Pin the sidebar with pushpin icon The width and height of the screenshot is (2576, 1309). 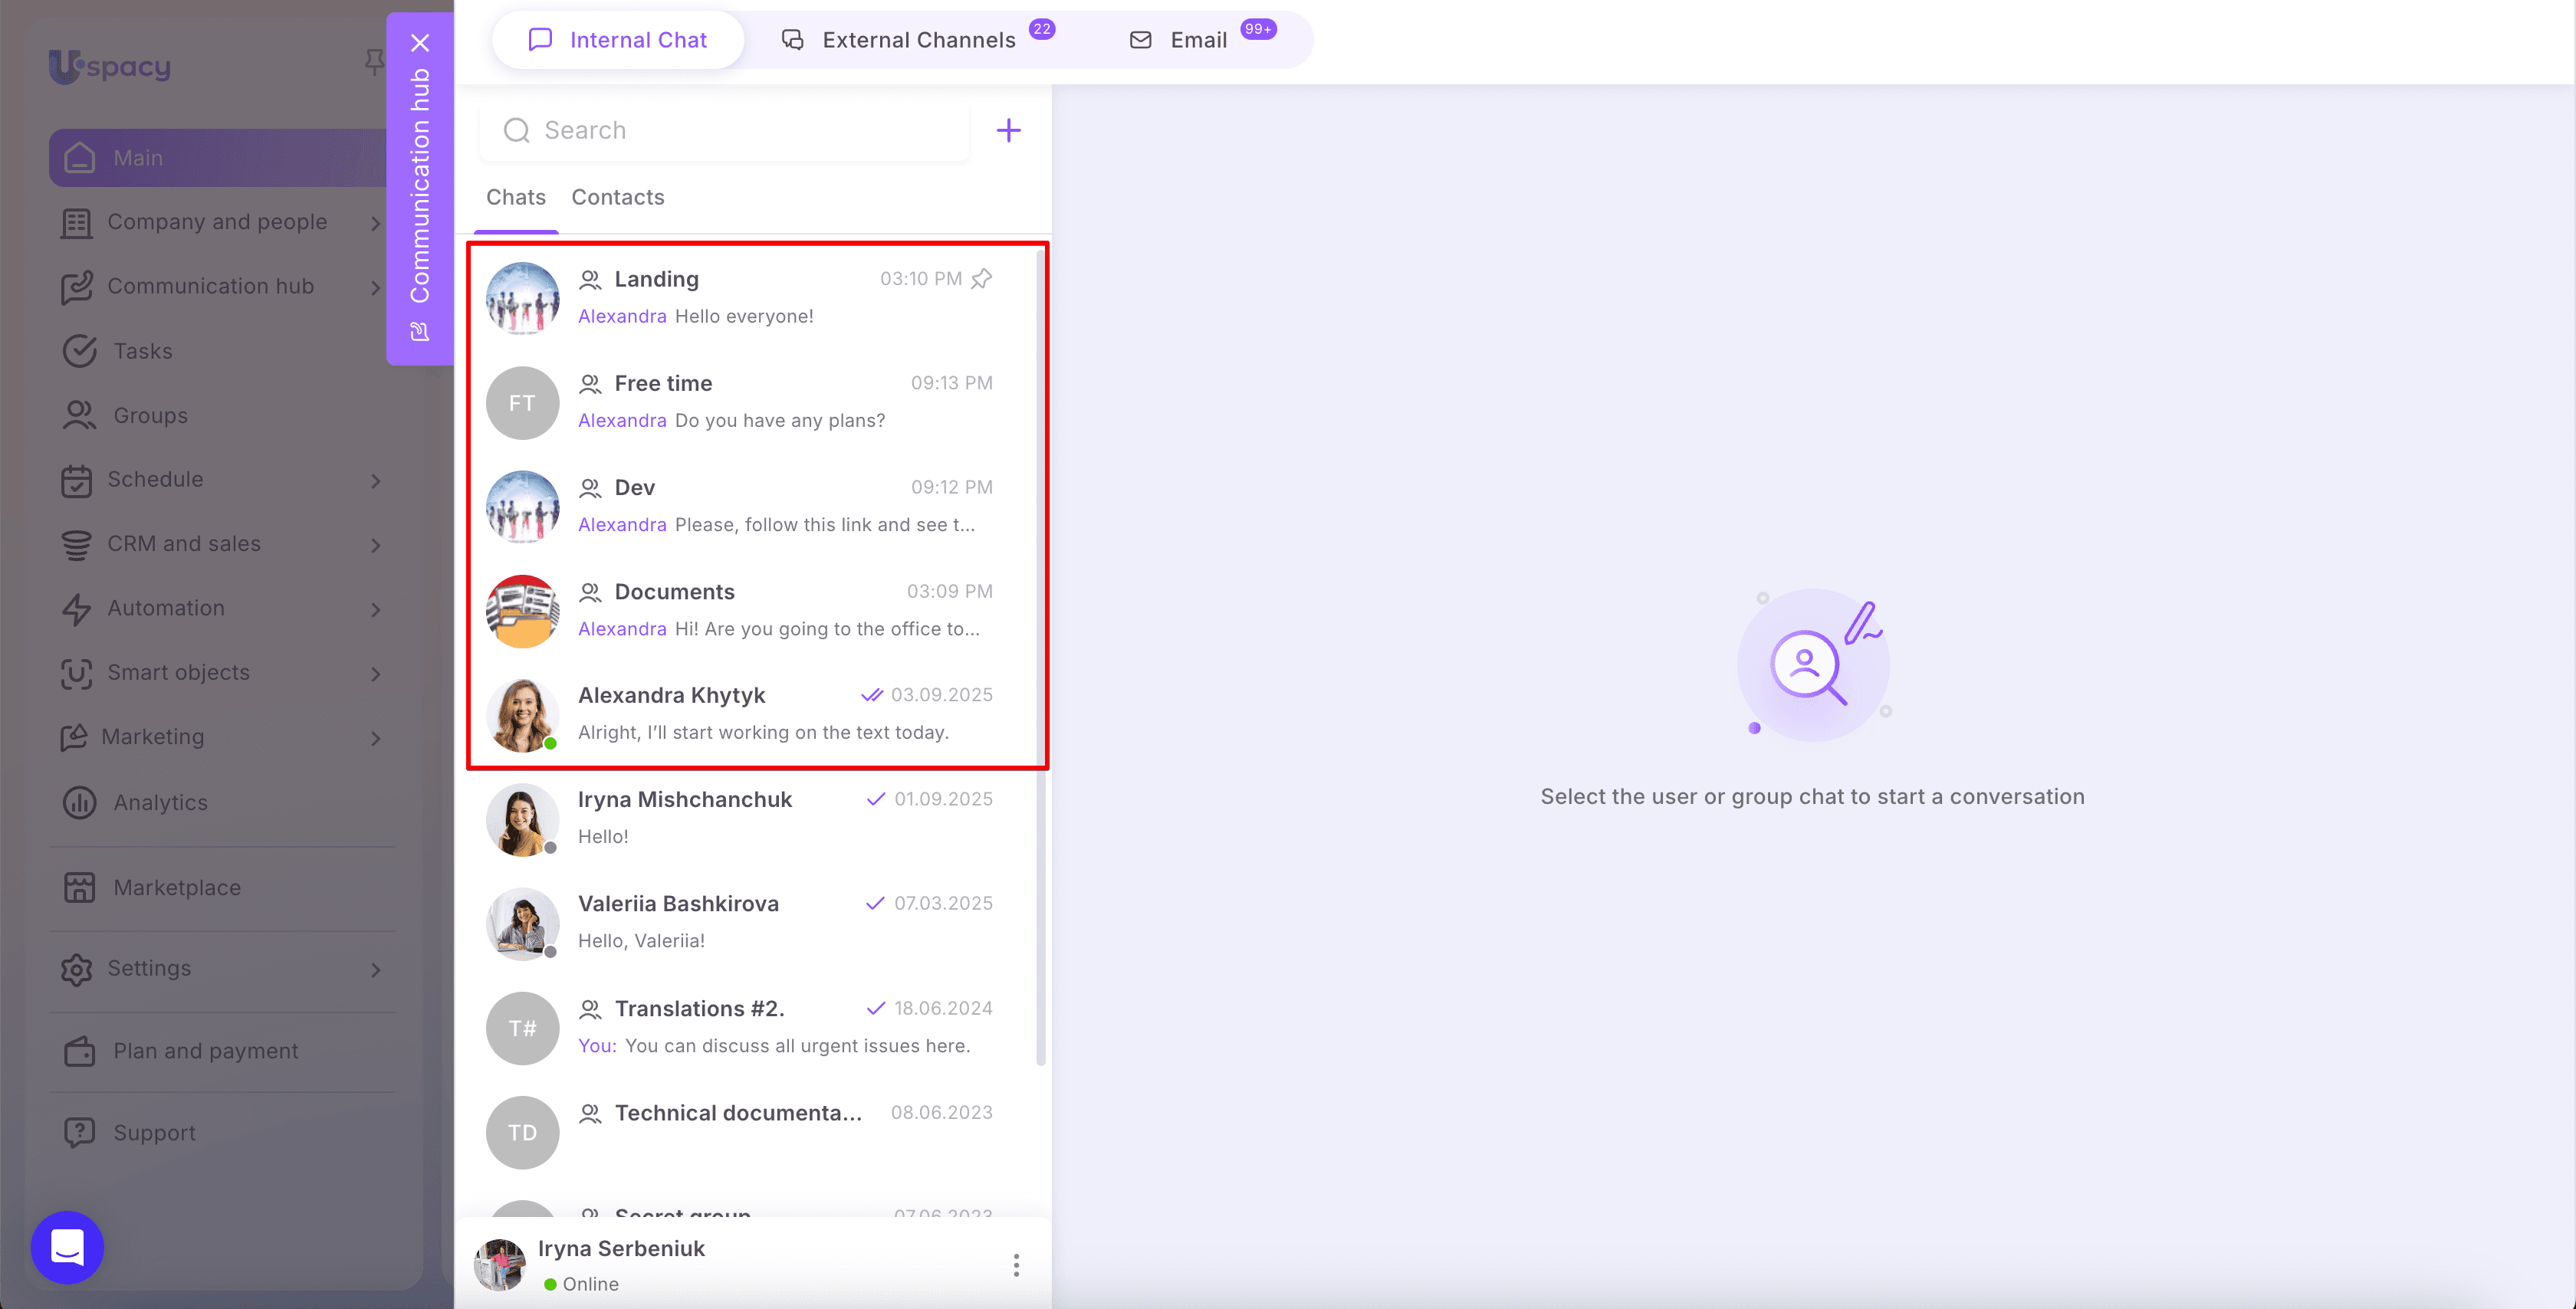coord(374,62)
